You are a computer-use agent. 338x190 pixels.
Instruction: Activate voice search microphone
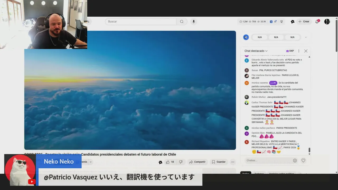[194, 22]
